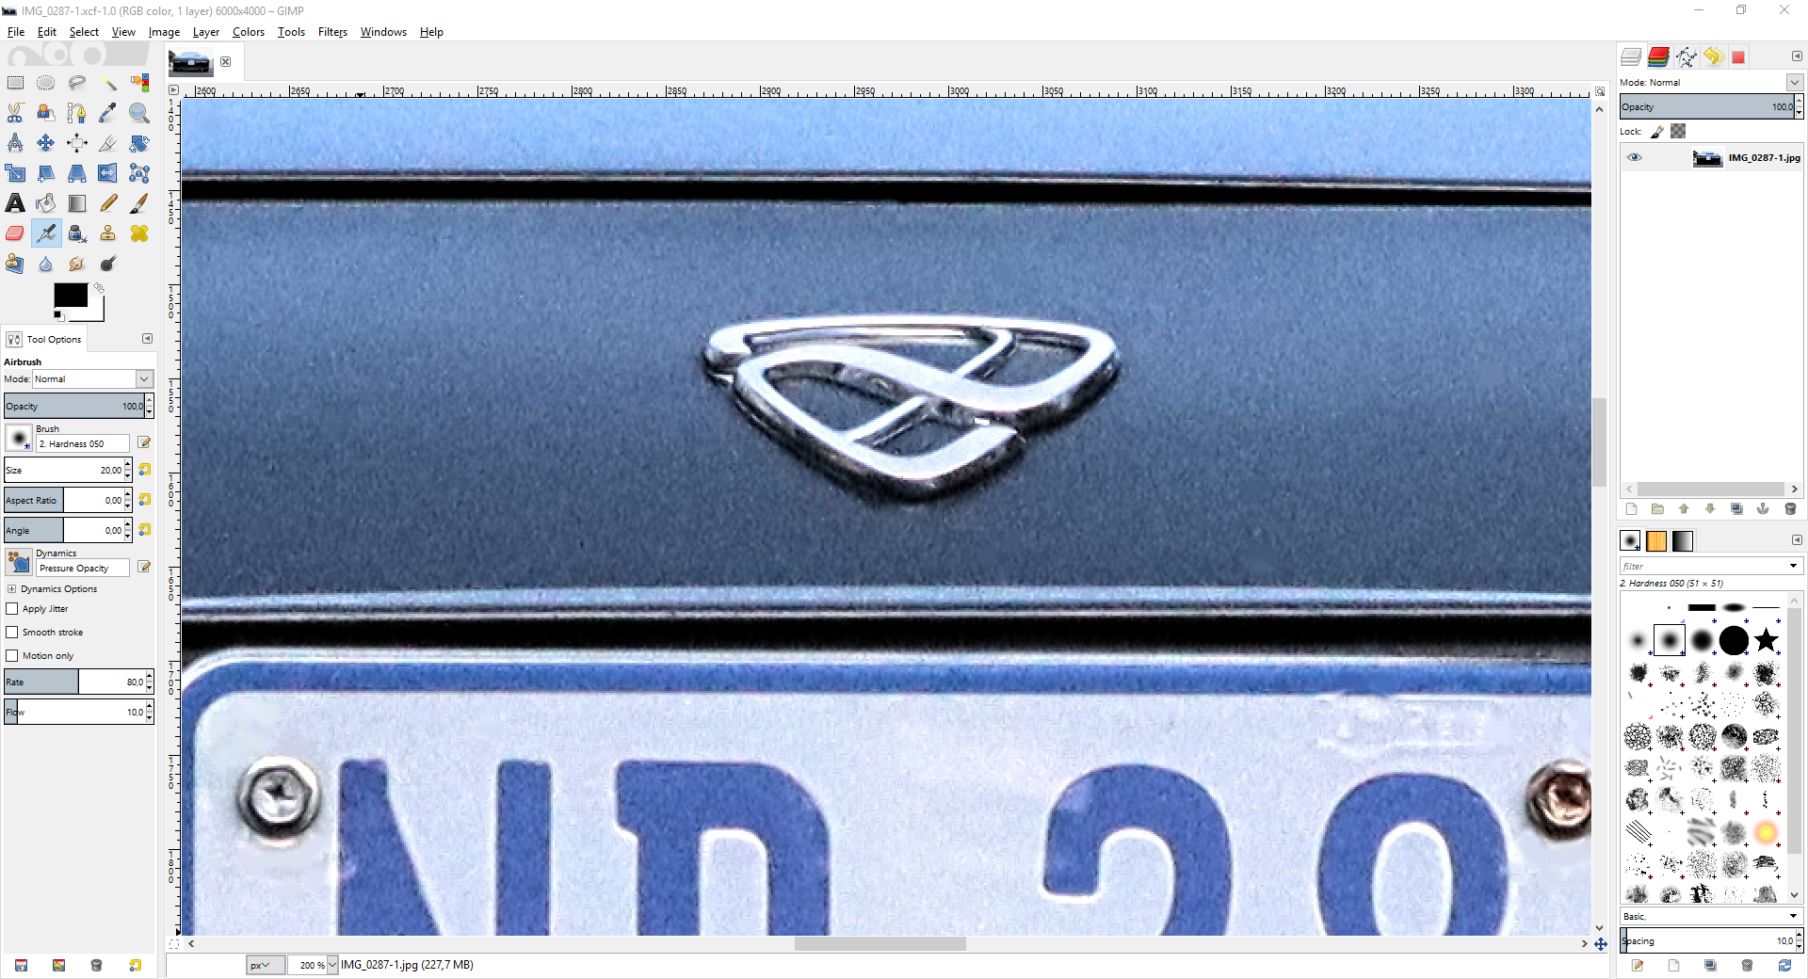Screen dimensions: 1808x979
Task: Enable the Motion only checkbox
Action: tap(12, 656)
